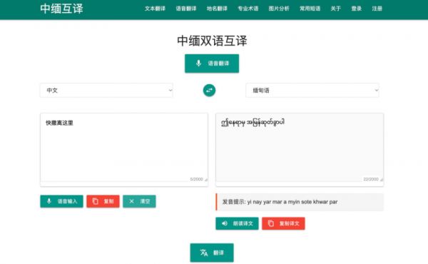Open 常用短语 from the top menu
The image size is (428, 264).
[x=310, y=9]
